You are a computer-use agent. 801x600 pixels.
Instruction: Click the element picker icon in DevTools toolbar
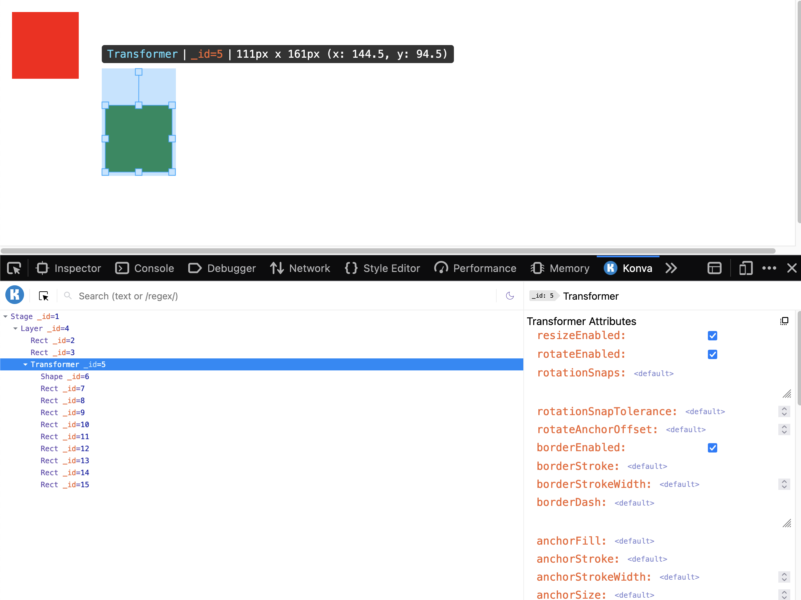click(x=14, y=268)
